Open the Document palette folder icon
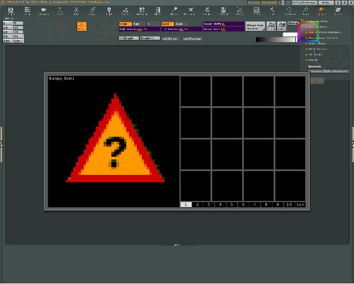Viewport: 354px width, 284px height. (x=43, y=12)
